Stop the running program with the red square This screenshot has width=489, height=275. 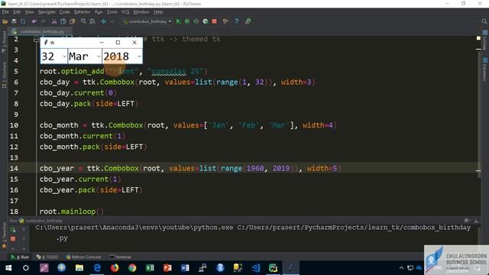pyautogui.click(x=214, y=21)
